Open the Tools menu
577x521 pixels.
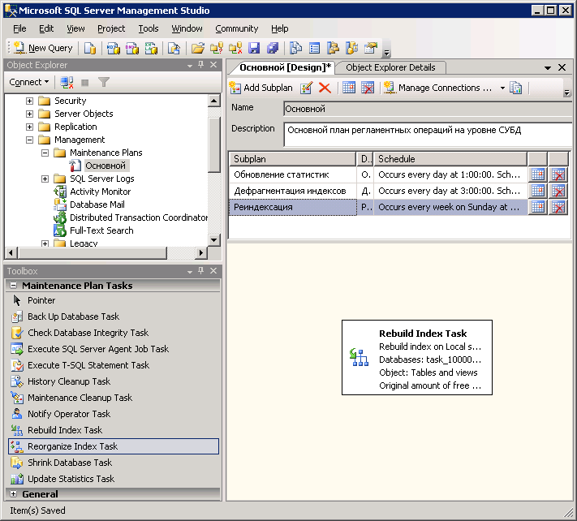pos(149,28)
